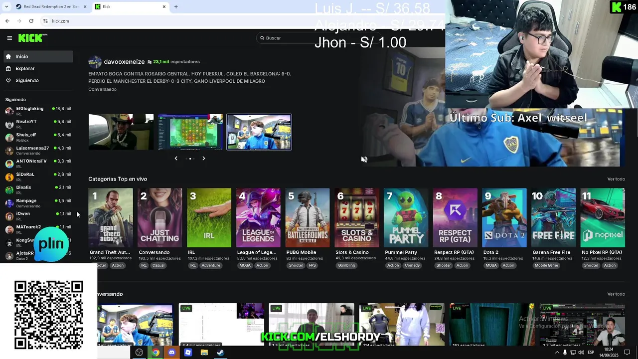Open ElGlogloking in the following list
Screen dimensions: 638x359
pyautogui.click(x=38, y=111)
